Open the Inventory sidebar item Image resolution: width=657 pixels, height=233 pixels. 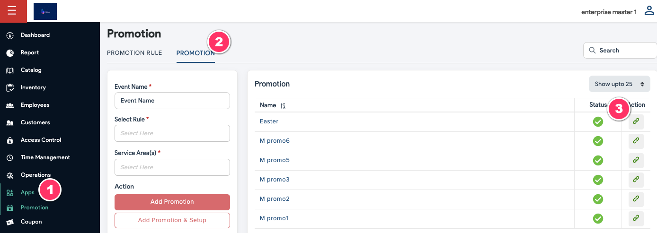pyautogui.click(x=33, y=87)
